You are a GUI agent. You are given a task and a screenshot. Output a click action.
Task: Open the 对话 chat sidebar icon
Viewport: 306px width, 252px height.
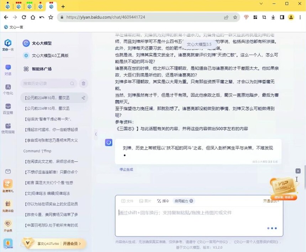[x=8, y=69]
